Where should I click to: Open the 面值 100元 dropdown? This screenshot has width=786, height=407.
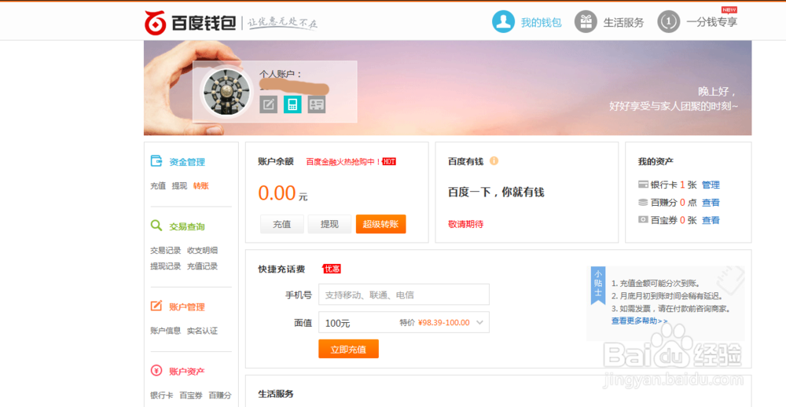click(x=404, y=322)
